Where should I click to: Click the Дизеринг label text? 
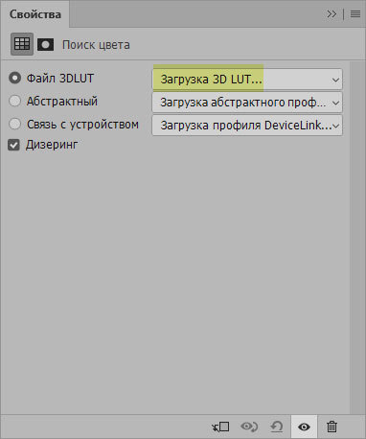(52, 145)
